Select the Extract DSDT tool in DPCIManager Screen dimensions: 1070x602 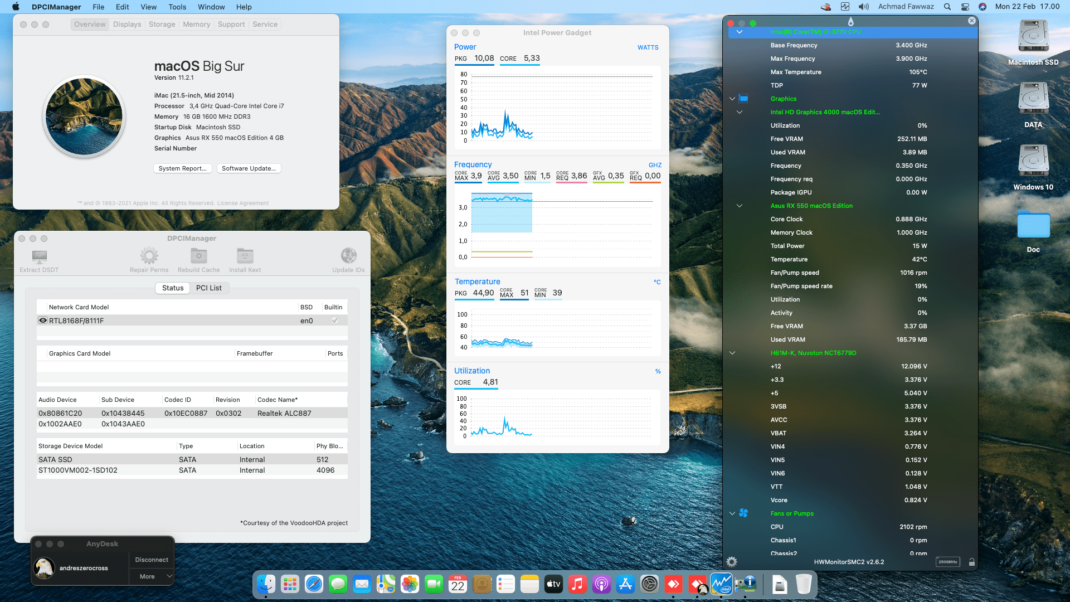[x=39, y=258]
